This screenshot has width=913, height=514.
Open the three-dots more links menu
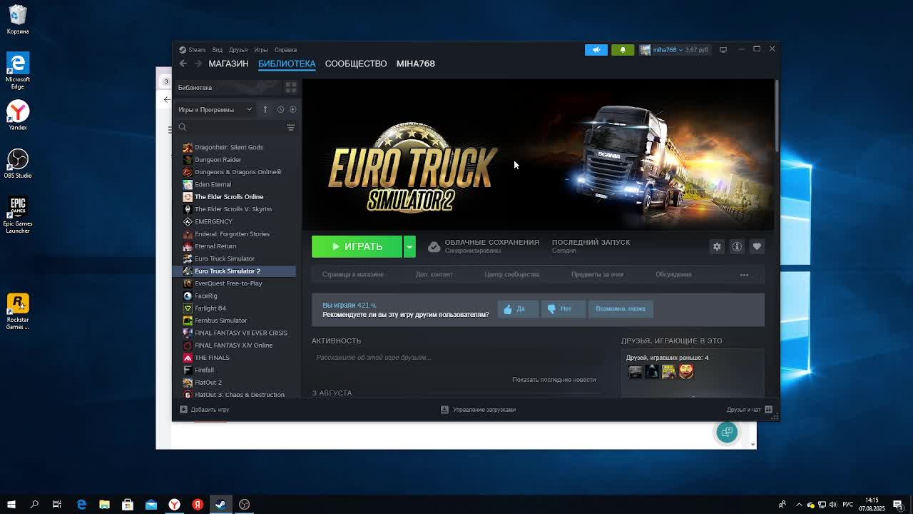(x=744, y=275)
